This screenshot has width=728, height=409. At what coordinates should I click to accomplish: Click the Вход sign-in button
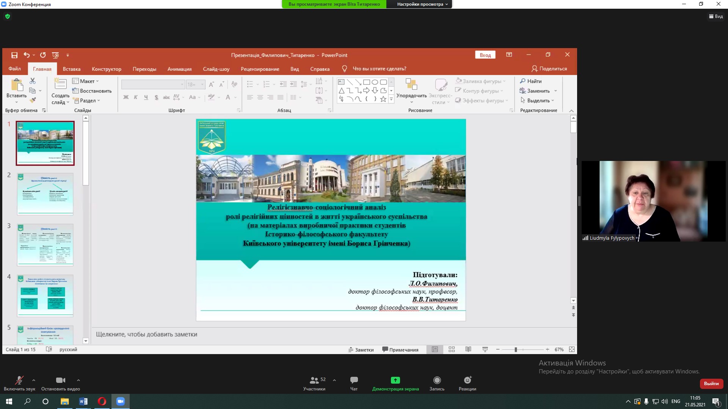(485, 55)
